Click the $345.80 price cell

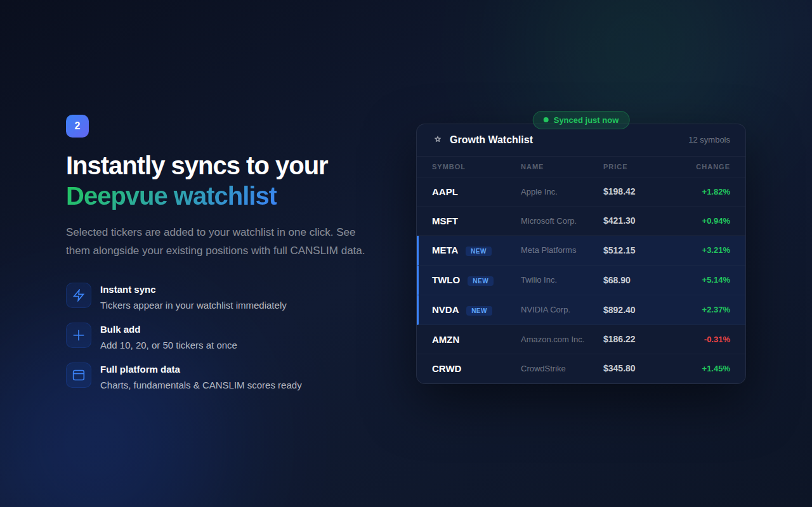point(619,368)
